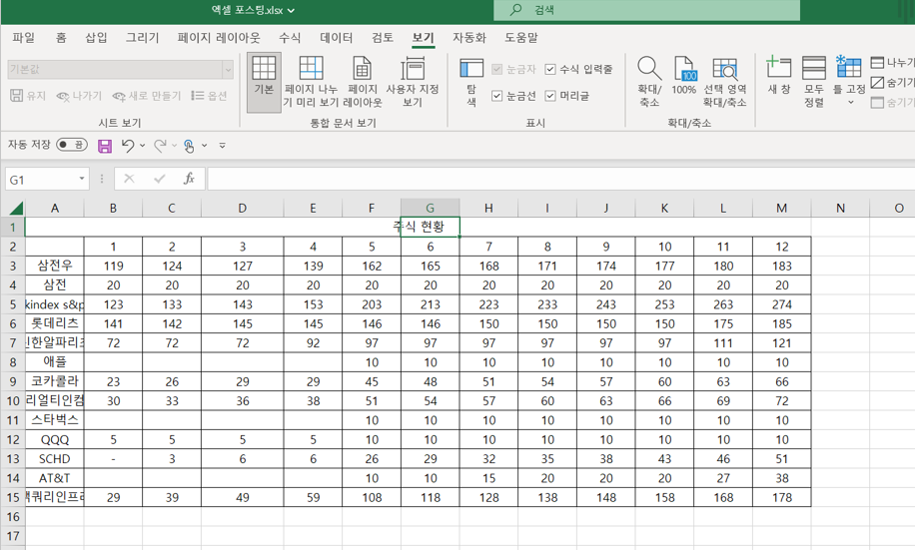Open the Data (데이터) tab
915x550 pixels.
click(x=336, y=38)
